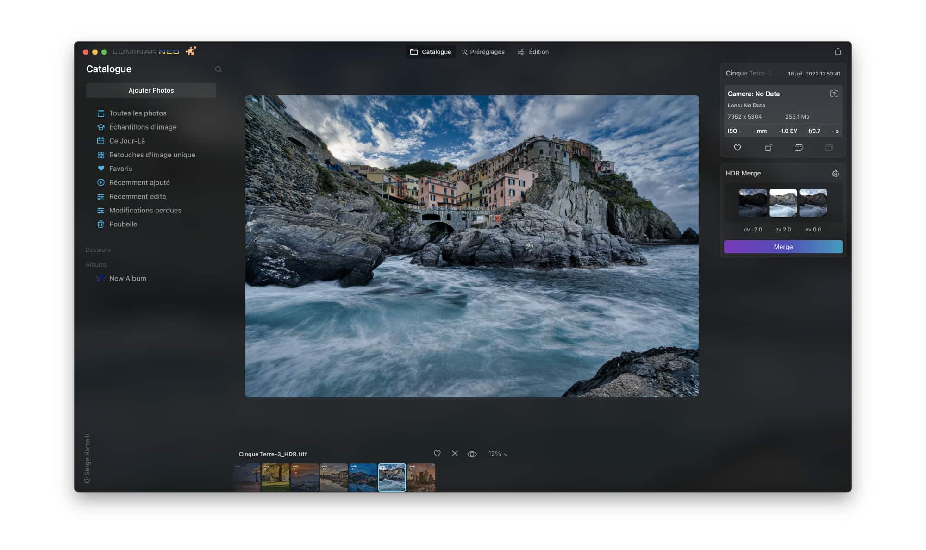
Task: Click the rotate image icon in info panel
Action: click(768, 148)
